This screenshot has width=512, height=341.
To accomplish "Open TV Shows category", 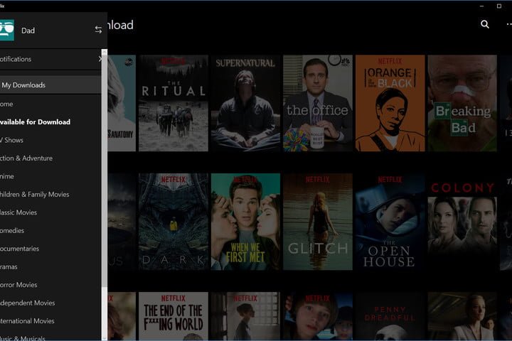I will tap(50, 141).
